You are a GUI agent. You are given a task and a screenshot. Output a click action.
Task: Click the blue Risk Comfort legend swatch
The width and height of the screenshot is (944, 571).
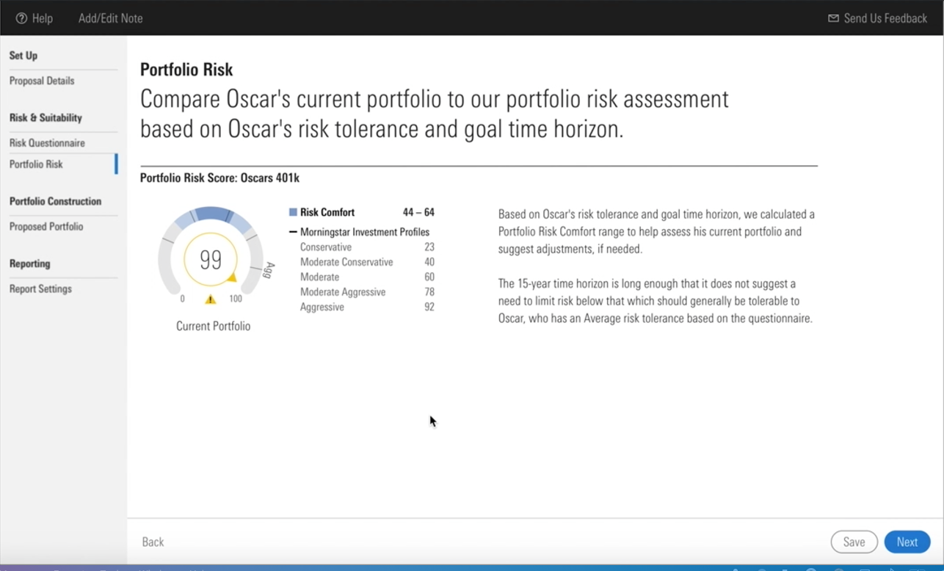pyautogui.click(x=293, y=212)
